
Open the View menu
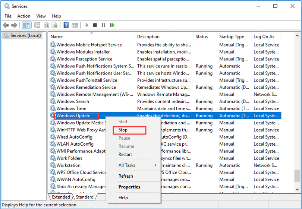(41, 16)
